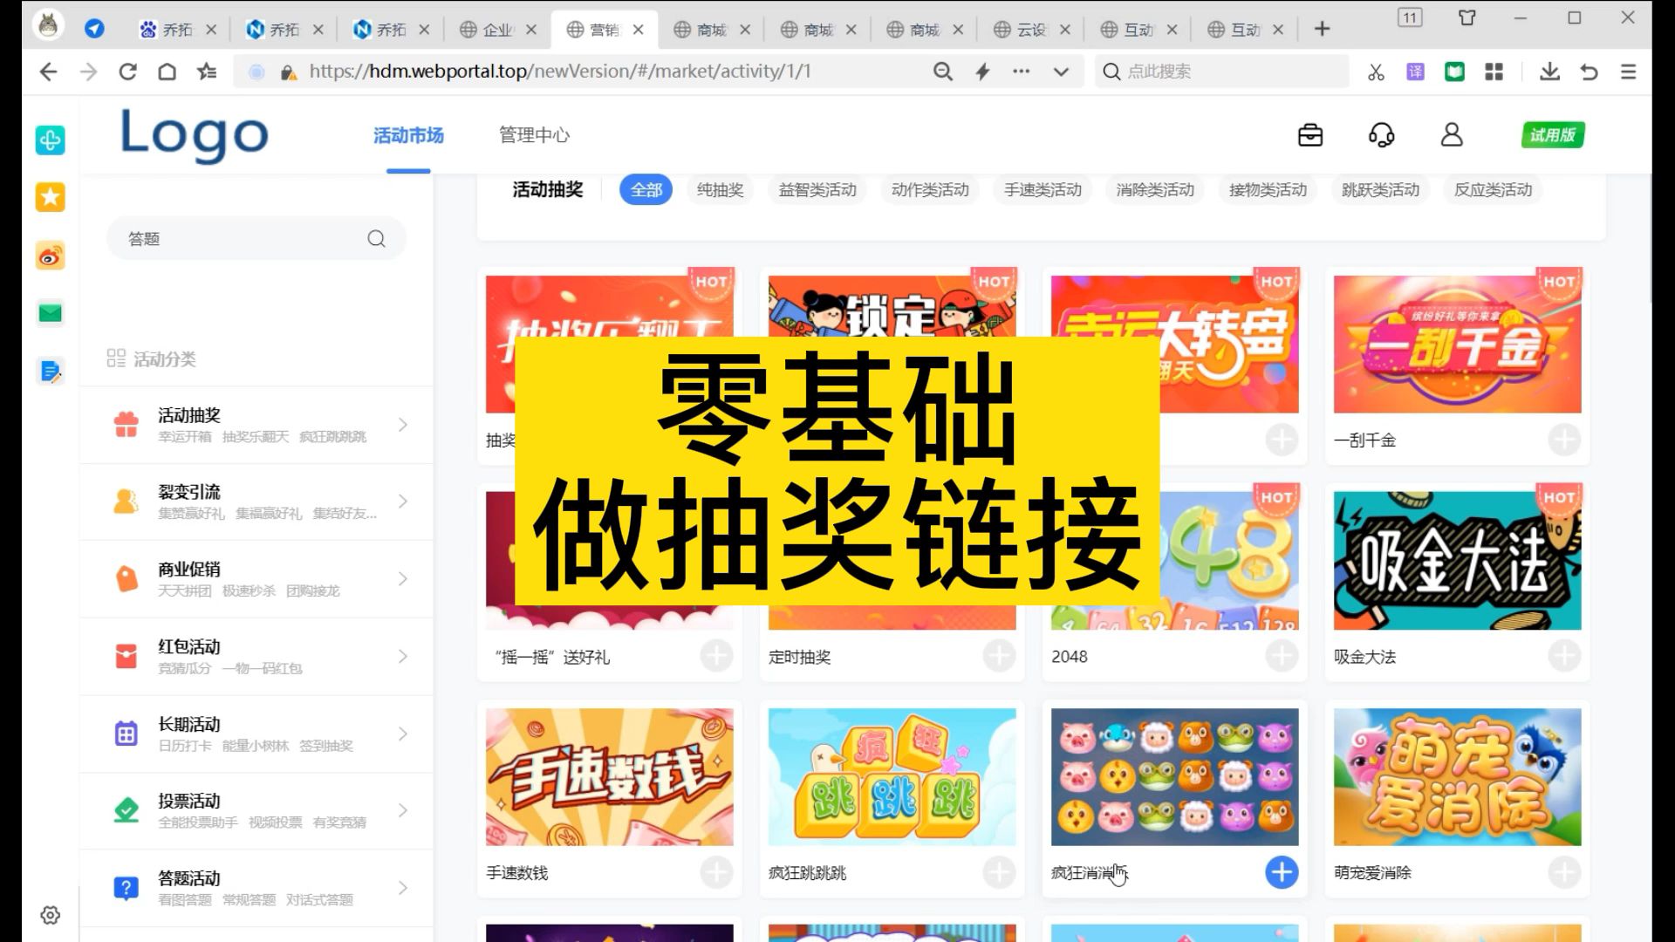Open the browser downloads icon
The image size is (1675, 942).
click(1549, 72)
